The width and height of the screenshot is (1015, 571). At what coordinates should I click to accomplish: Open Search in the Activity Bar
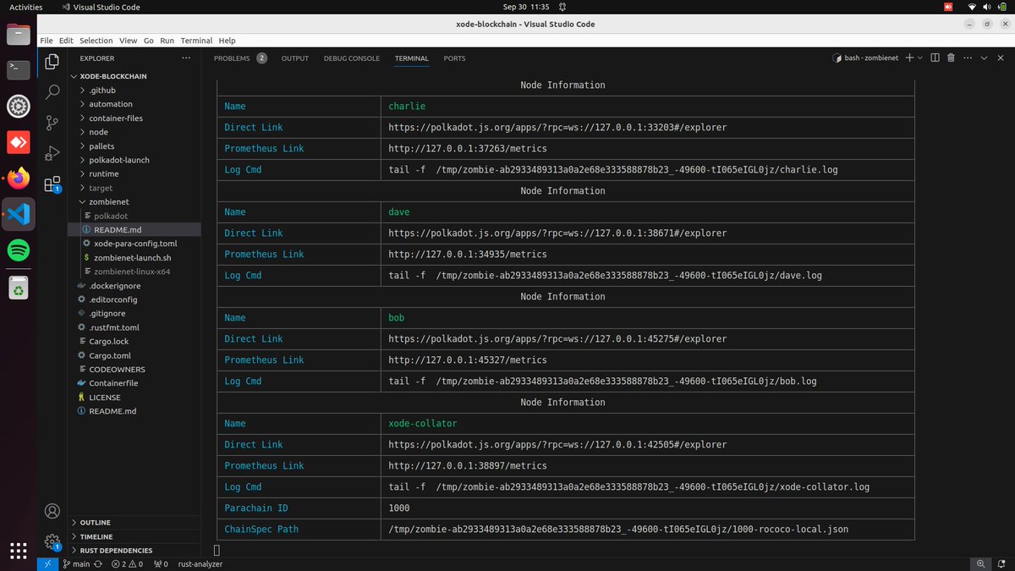(x=52, y=89)
